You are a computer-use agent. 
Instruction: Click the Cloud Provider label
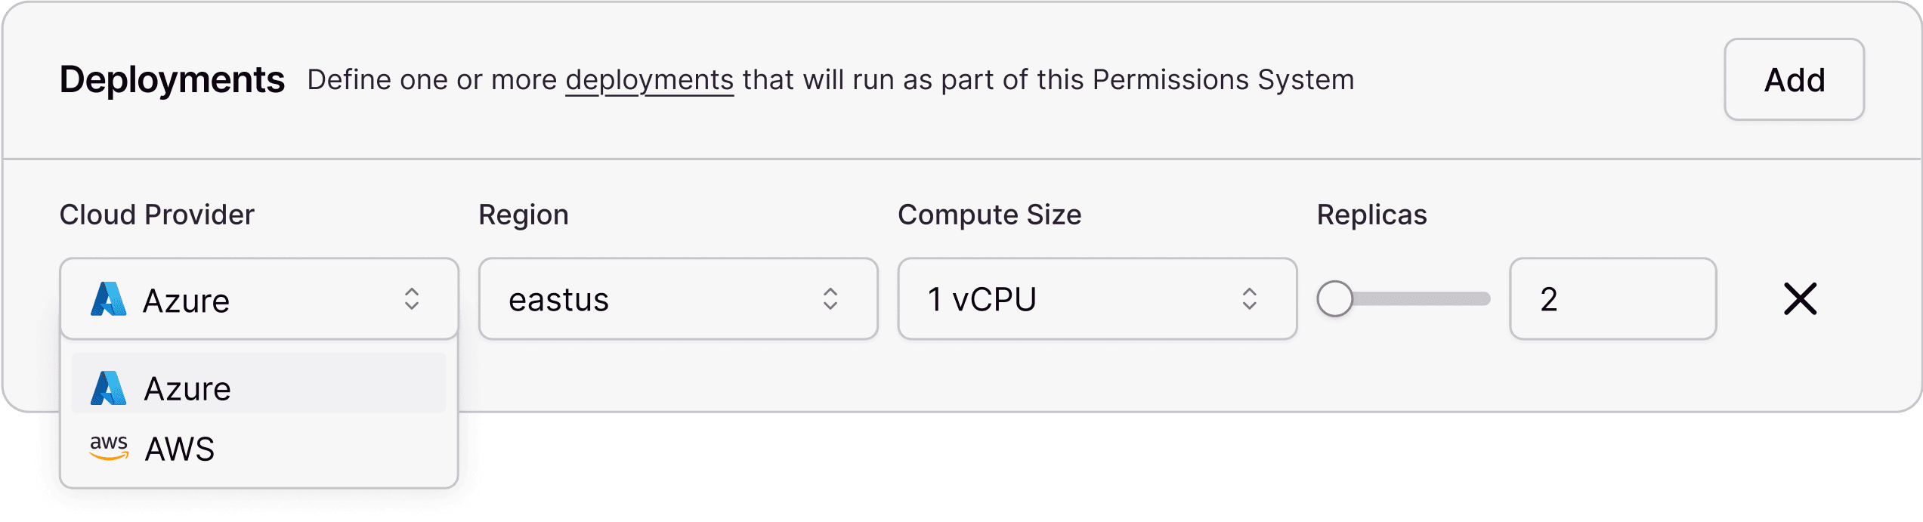coord(157,215)
